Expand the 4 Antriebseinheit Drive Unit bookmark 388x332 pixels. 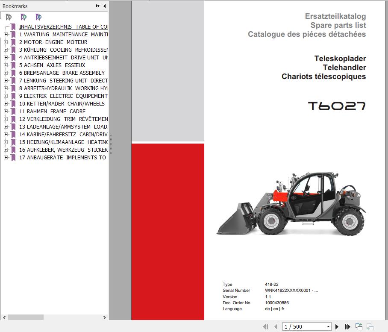[x=6, y=57]
